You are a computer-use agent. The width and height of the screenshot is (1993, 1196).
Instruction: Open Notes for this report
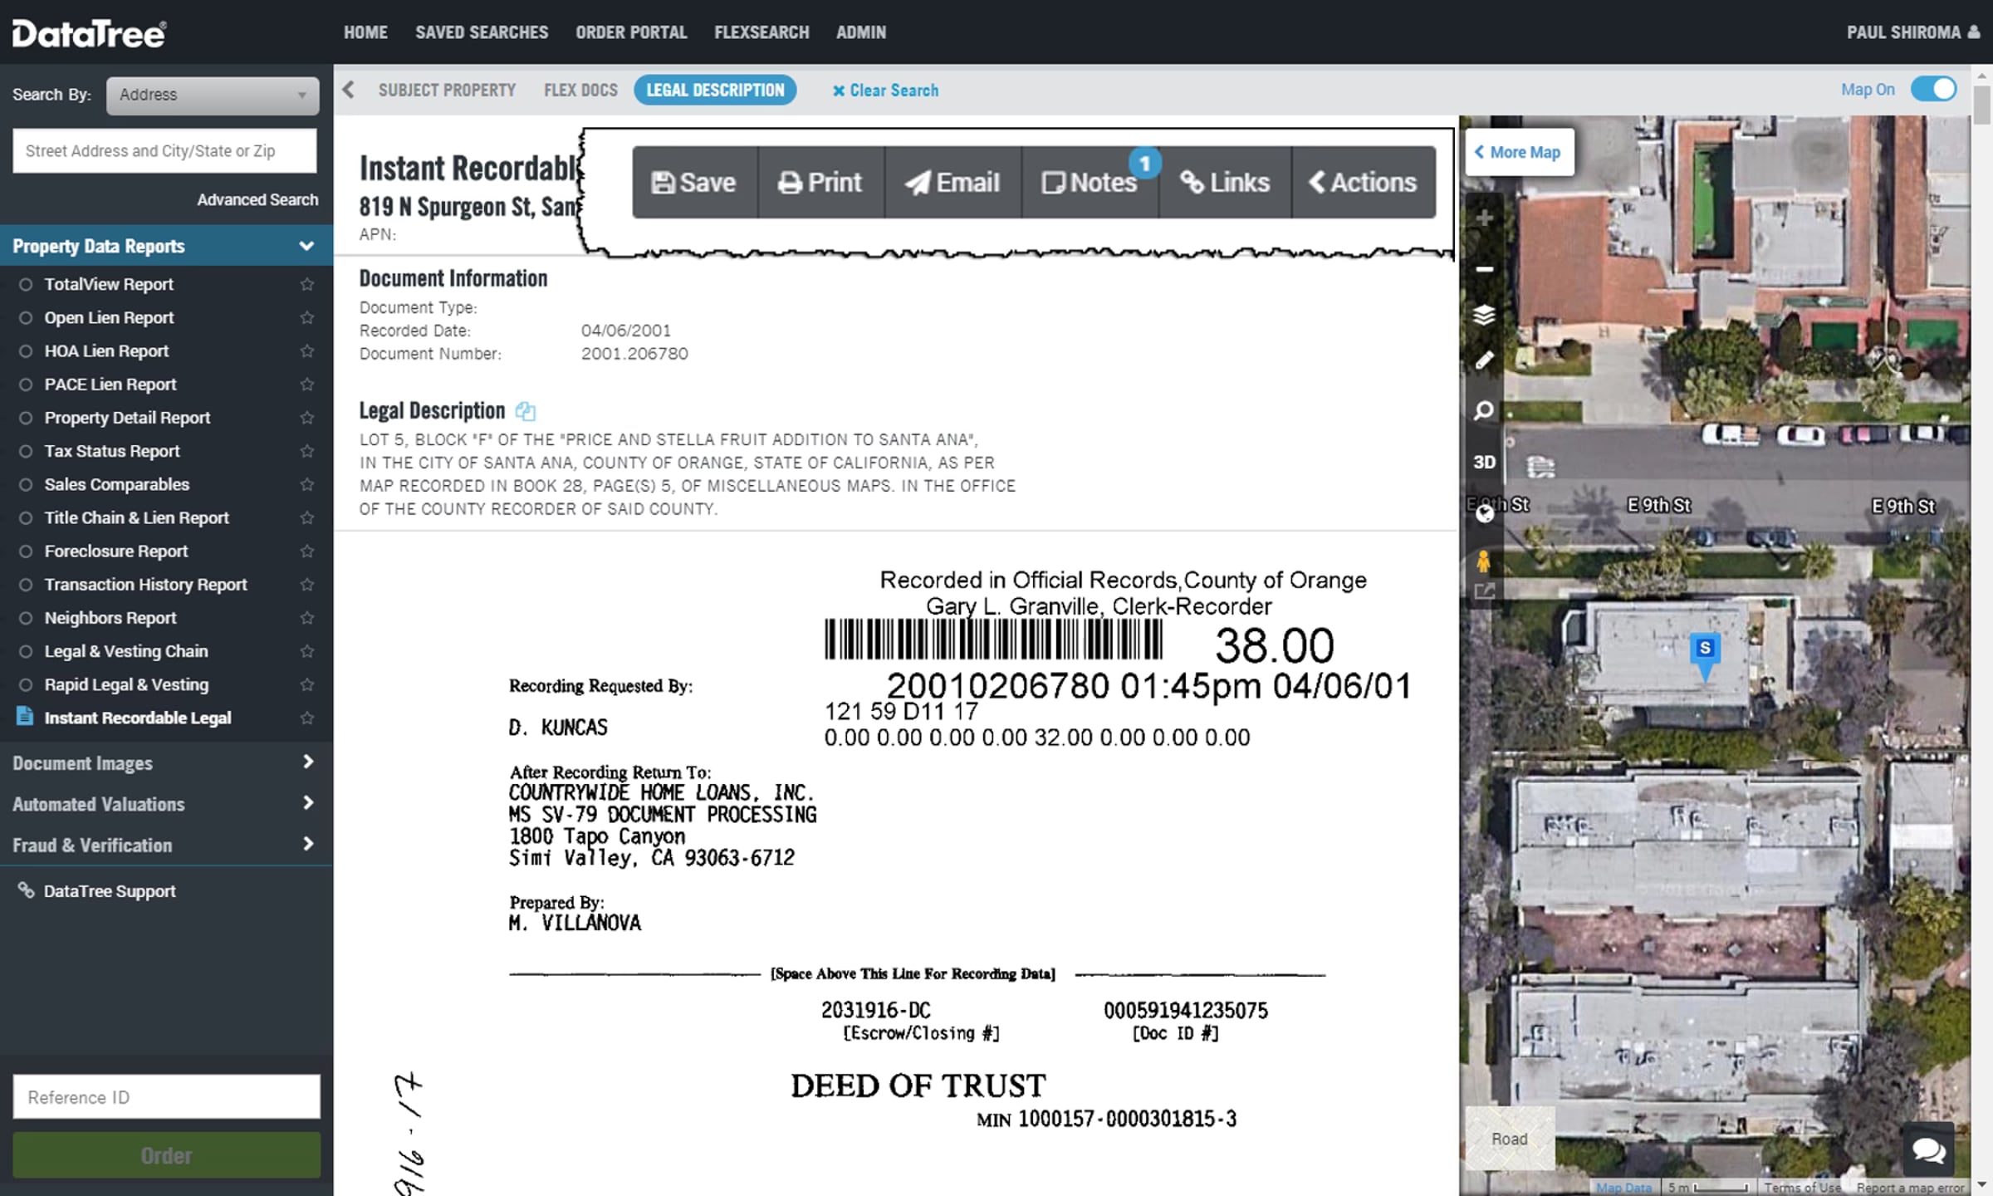click(x=1090, y=183)
